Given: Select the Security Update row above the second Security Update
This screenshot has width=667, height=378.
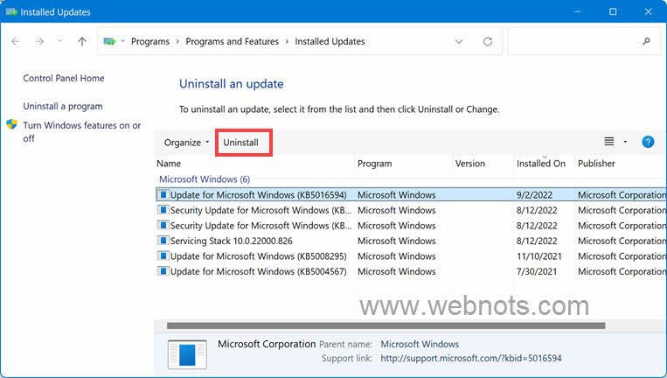Looking at the screenshot, I should 411,210.
